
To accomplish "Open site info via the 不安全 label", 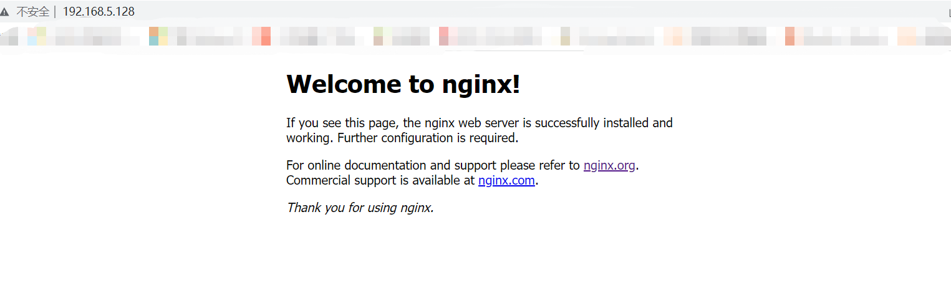I will pyautogui.click(x=32, y=12).
